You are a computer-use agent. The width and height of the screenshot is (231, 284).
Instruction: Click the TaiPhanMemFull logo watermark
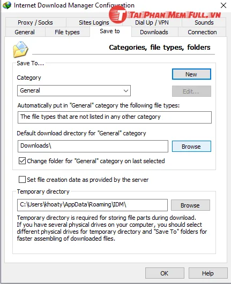coord(165,14)
